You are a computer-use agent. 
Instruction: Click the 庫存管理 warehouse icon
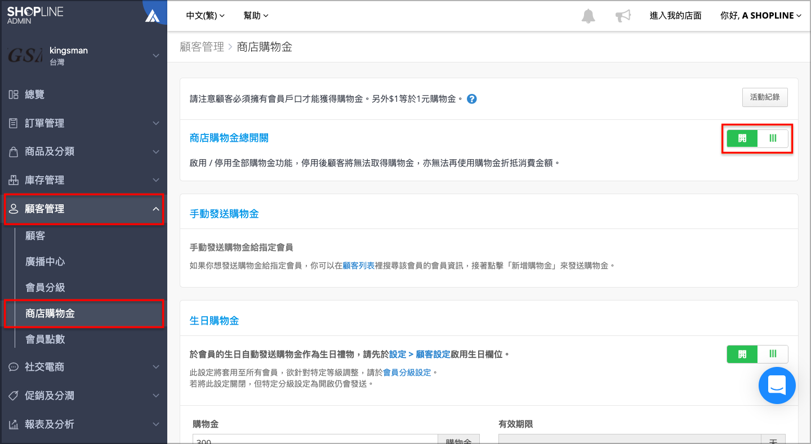pos(14,180)
